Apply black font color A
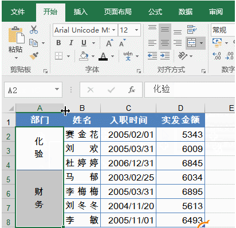 103,56
